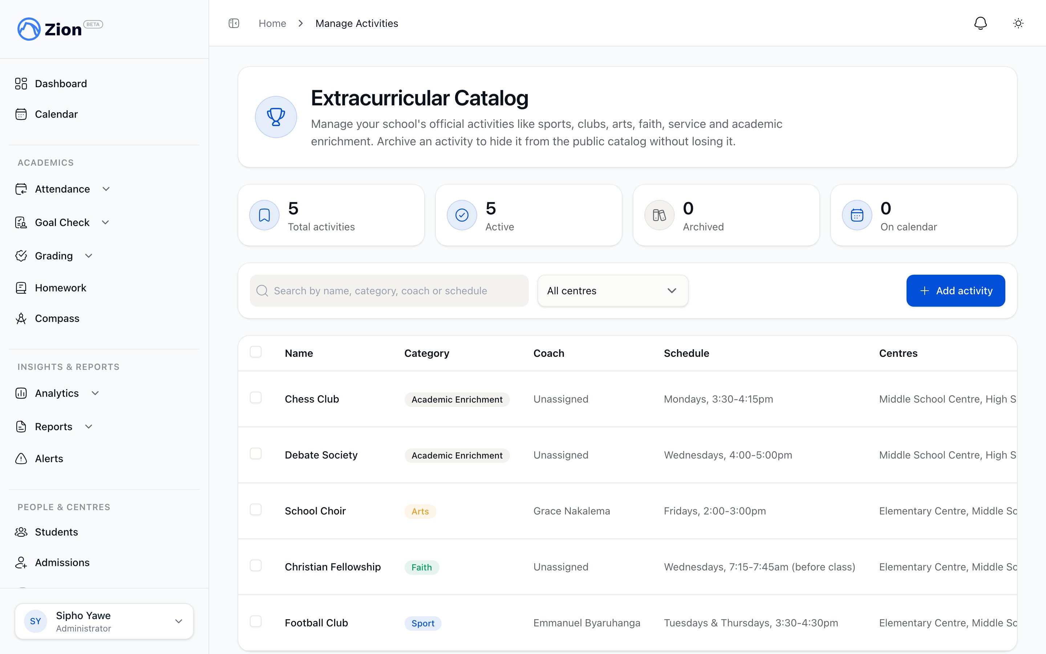Click the Manage Activities breadcrumb
This screenshot has width=1046, height=654.
[x=357, y=23]
